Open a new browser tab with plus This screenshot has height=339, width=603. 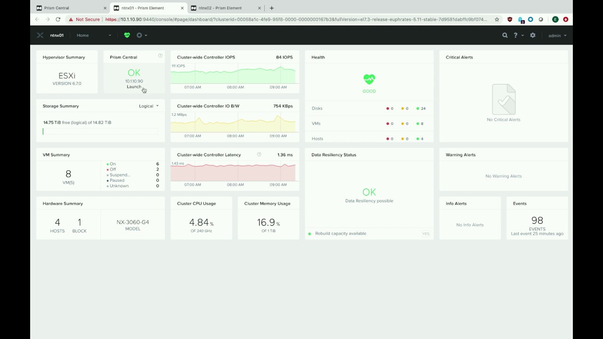[x=271, y=8]
